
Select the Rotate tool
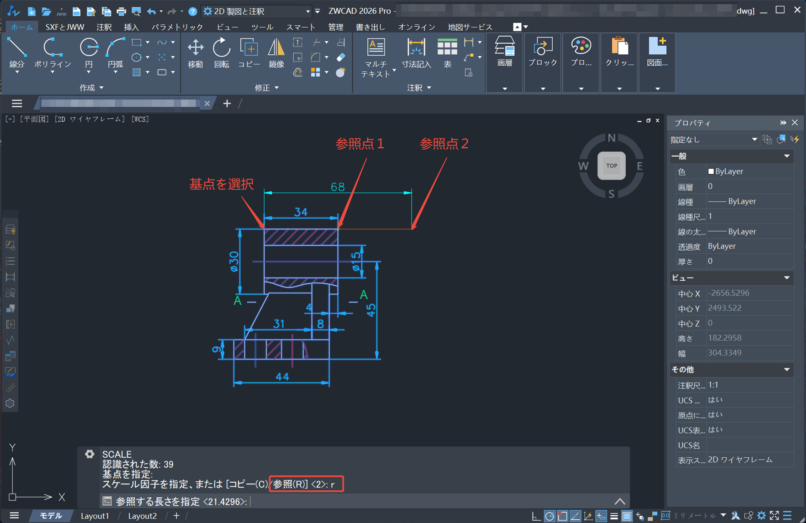tap(221, 51)
